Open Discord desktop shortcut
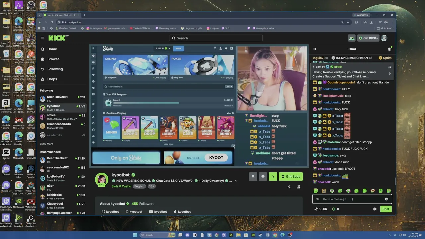 [6, 170]
